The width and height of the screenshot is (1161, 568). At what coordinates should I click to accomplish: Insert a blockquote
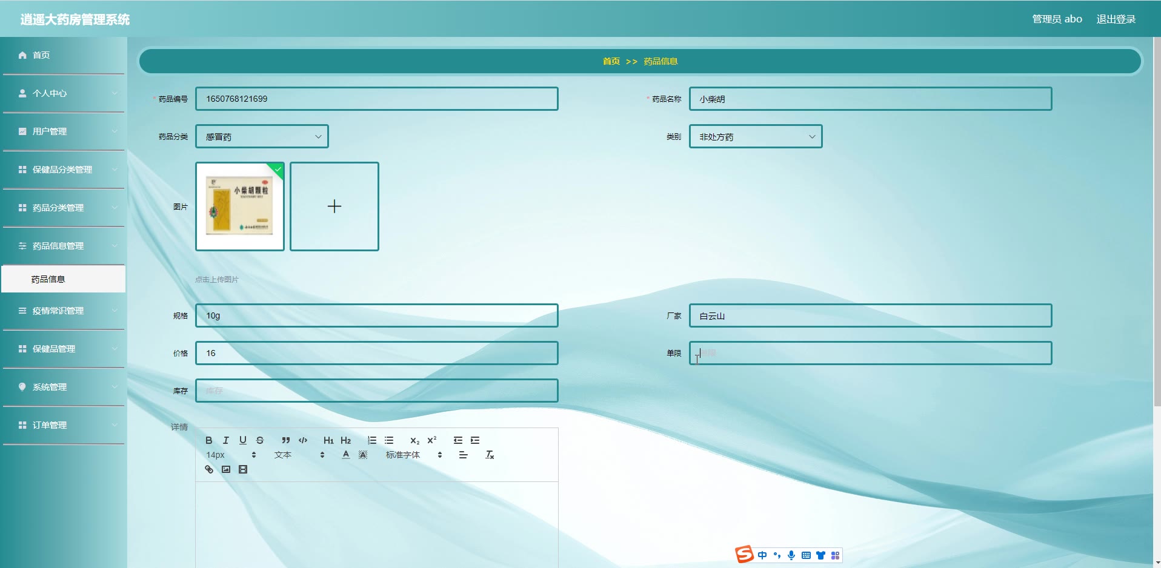tap(286, 440)
